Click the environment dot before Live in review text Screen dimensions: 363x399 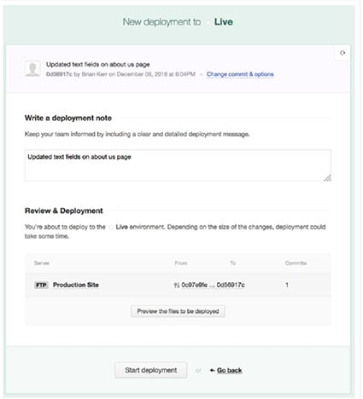coord(111,227)
